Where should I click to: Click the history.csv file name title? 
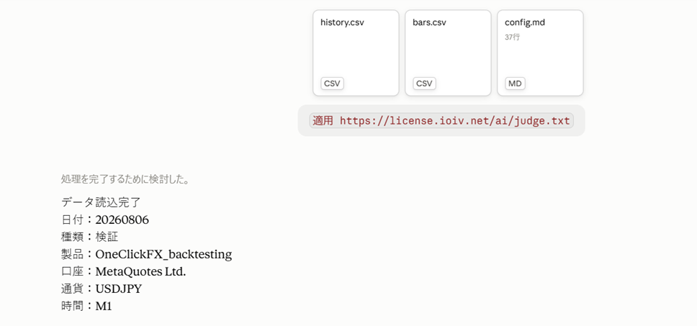coord(342,22)
